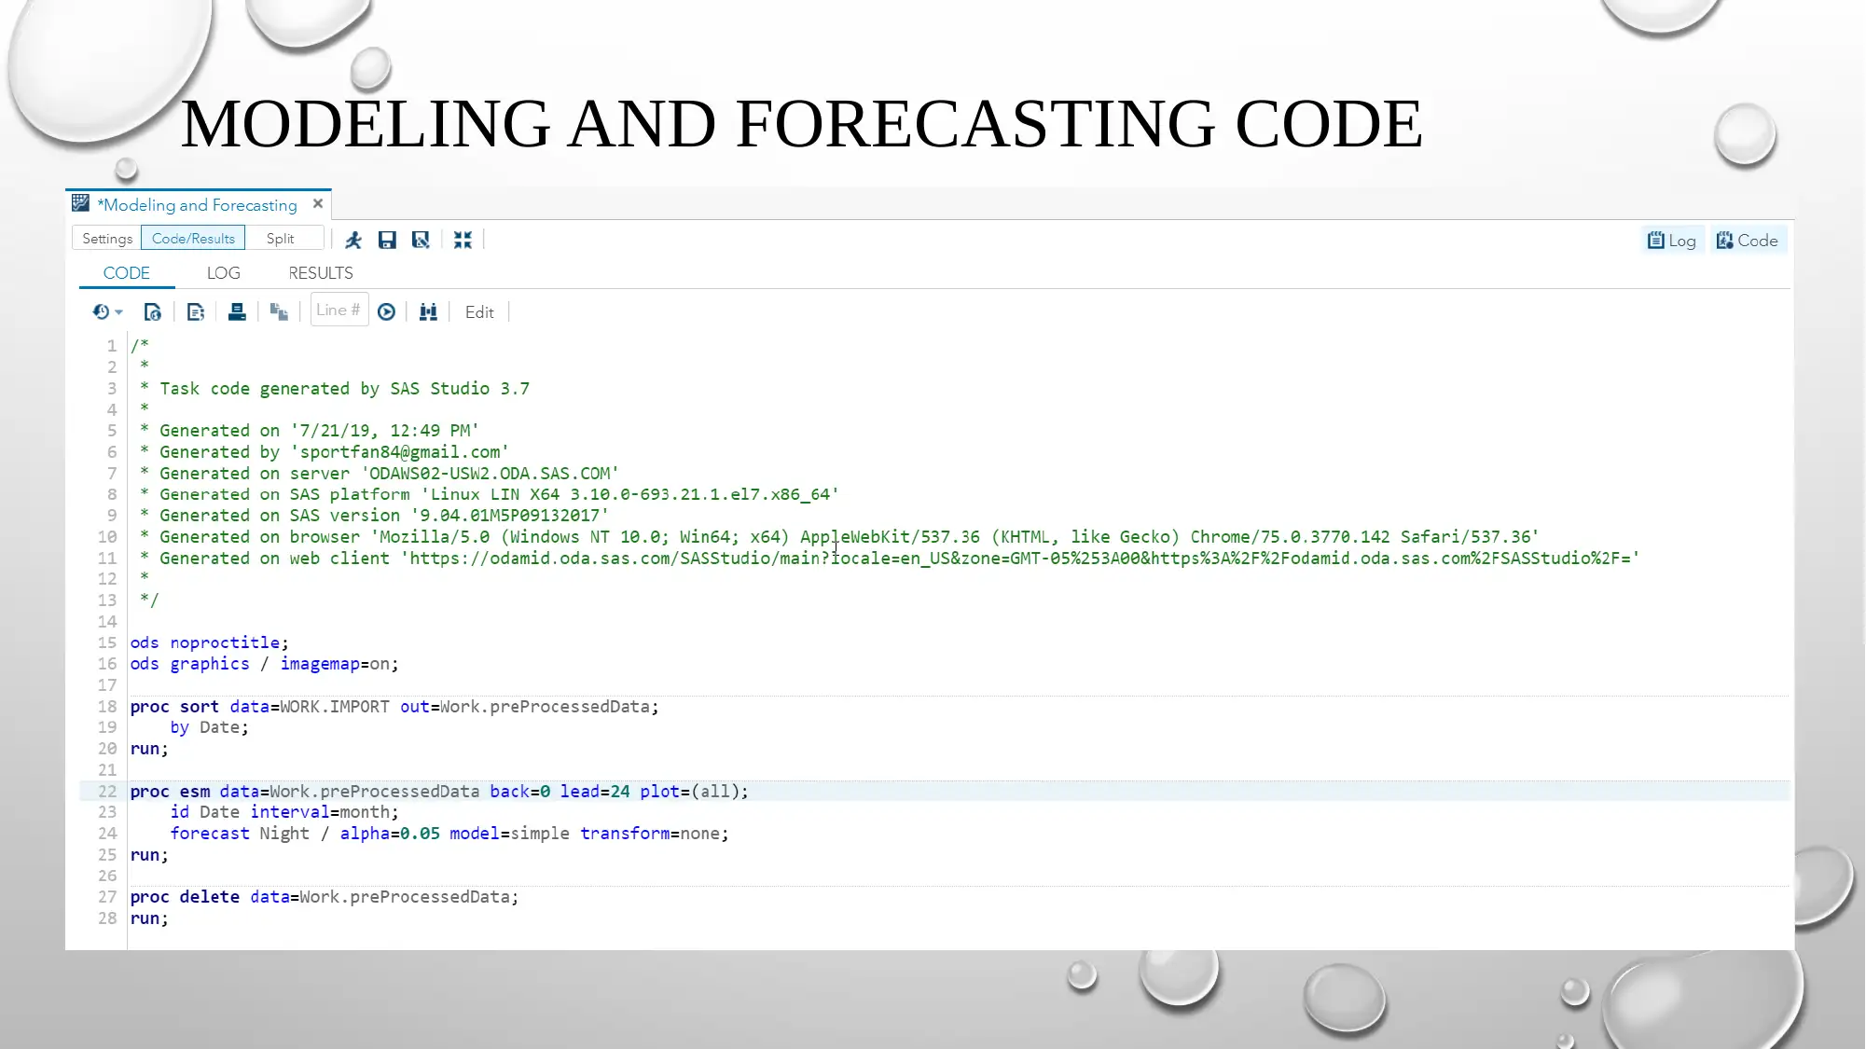The width and height of the screenshot is (1866, 1049).
Task: Click the 'id Date interval=month;' line
Action: click(284, 812)
